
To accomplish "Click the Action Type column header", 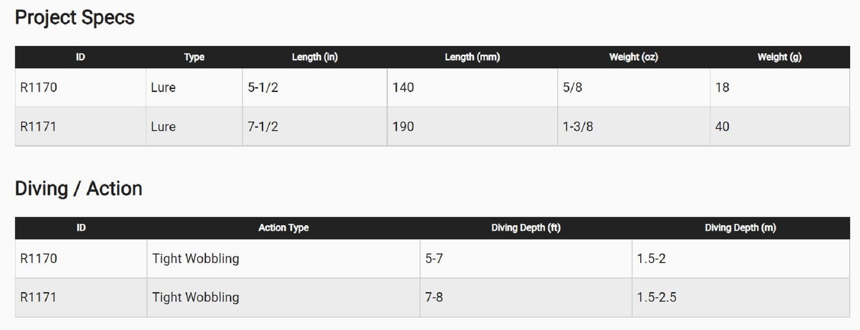I will coord(283,228).
